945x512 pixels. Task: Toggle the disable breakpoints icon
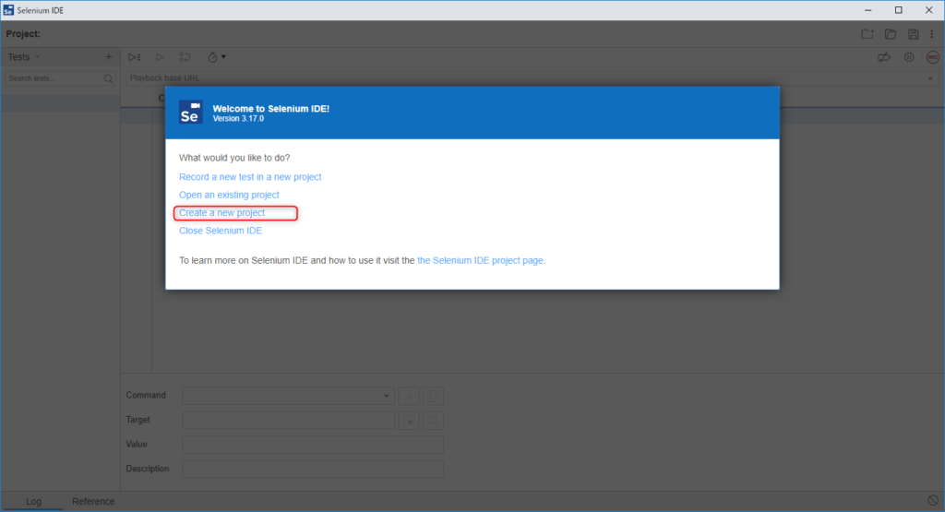pyautogui.click(x=884, y=57)
